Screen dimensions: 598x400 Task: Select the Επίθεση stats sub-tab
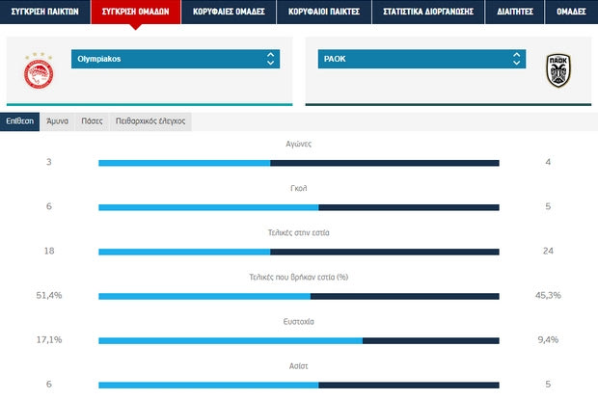pyautogui.click(x=20, y=121)
